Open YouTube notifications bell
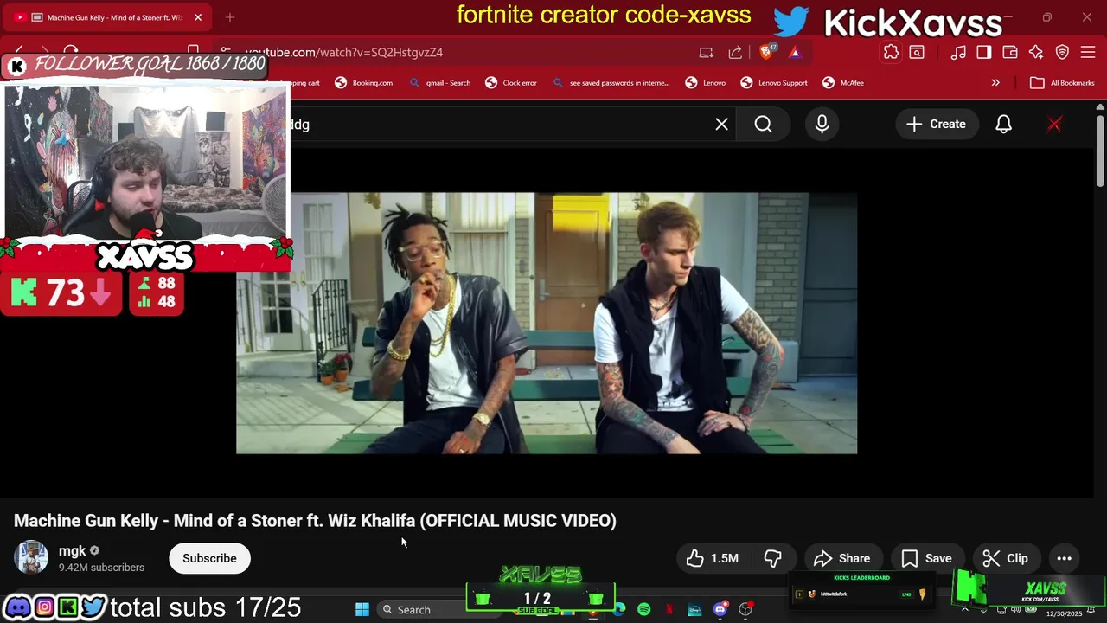This screenshot has height=623, width=1107. click(x=1003, y=125)
